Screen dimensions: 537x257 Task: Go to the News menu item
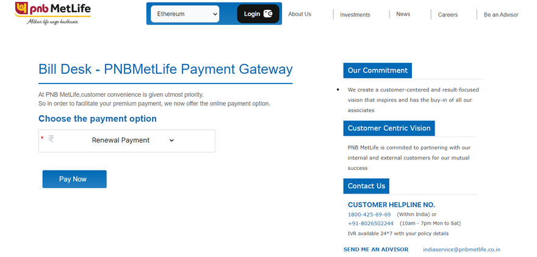[x=403, y=14]
